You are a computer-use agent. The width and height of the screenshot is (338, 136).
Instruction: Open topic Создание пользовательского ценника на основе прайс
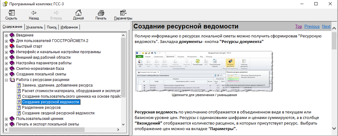click(x=71, y=96)
